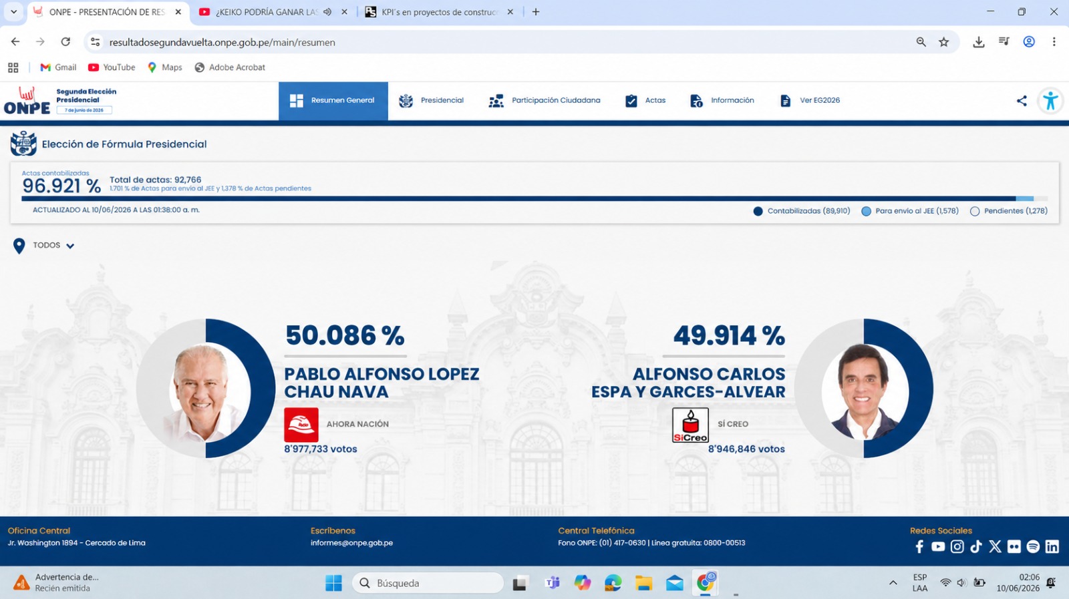Viewport: 1069px width, 599px height.
Task: Click the zoom magnifier icon in address bar
Action: (921, 42)
